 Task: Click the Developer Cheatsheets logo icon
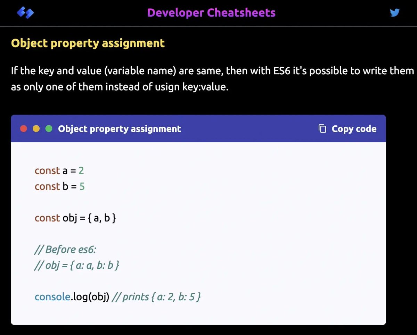tap(25, 12)
